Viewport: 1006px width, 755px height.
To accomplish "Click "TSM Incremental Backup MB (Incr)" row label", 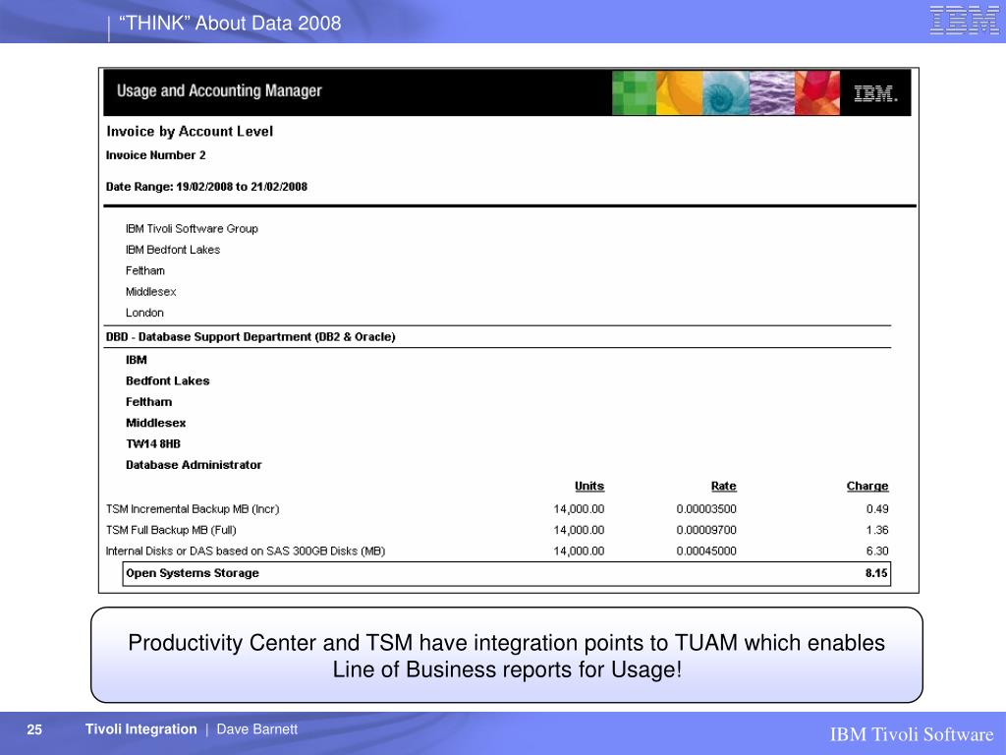I will point(193,509).
